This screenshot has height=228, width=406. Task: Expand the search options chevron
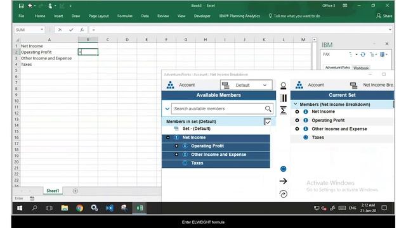point(167,109)
